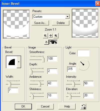Expand the Bevel shape dropdown

pyautogui.click(x=19, y=62)
